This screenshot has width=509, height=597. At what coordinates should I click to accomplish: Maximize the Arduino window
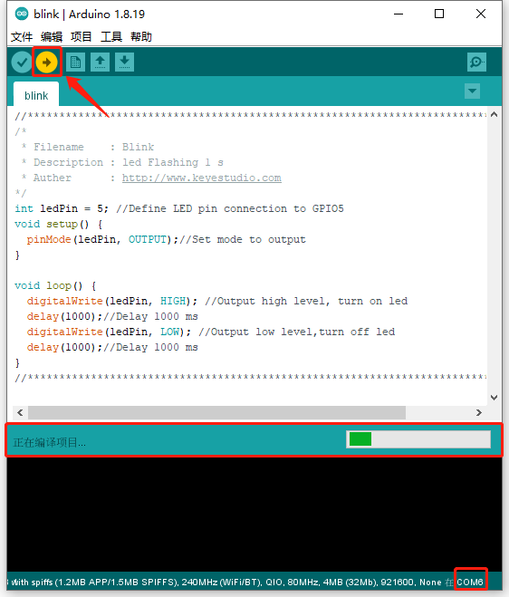coord(439,14)
